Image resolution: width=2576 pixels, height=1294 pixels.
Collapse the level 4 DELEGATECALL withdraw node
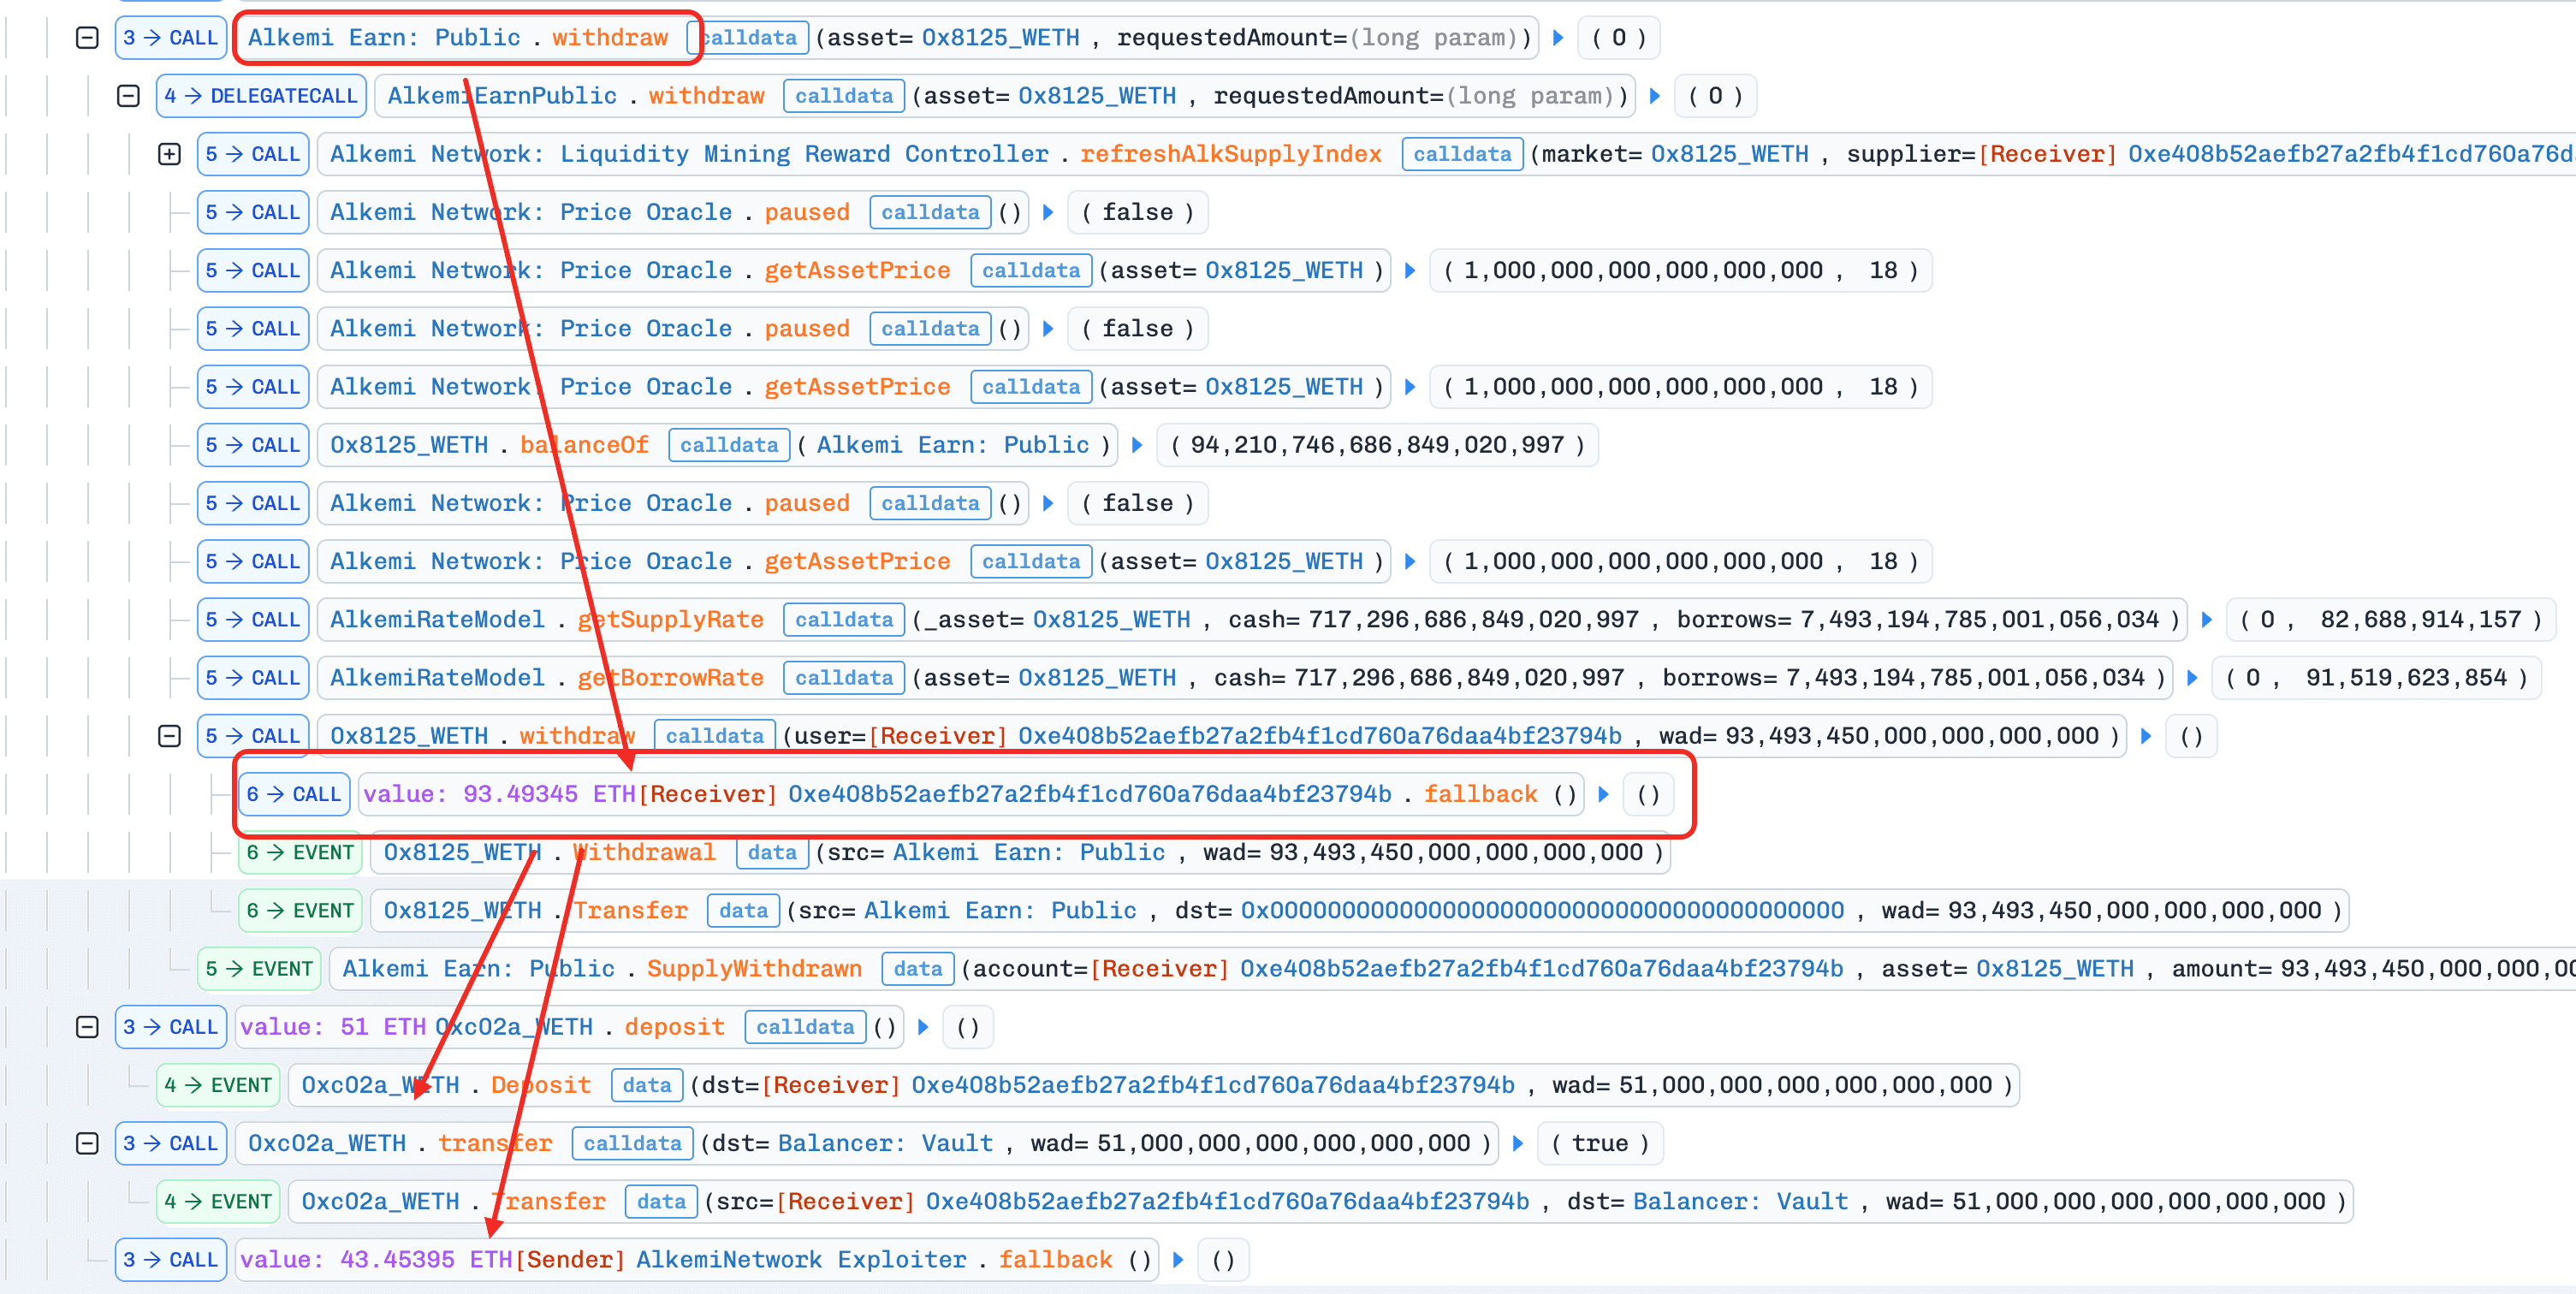coord(128,96)
